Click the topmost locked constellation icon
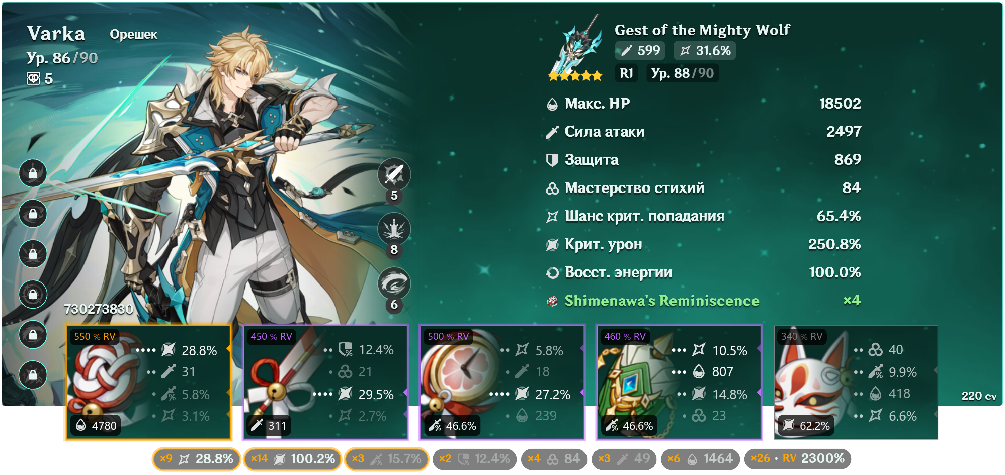The image size is (1005, 475). [33, 173]
